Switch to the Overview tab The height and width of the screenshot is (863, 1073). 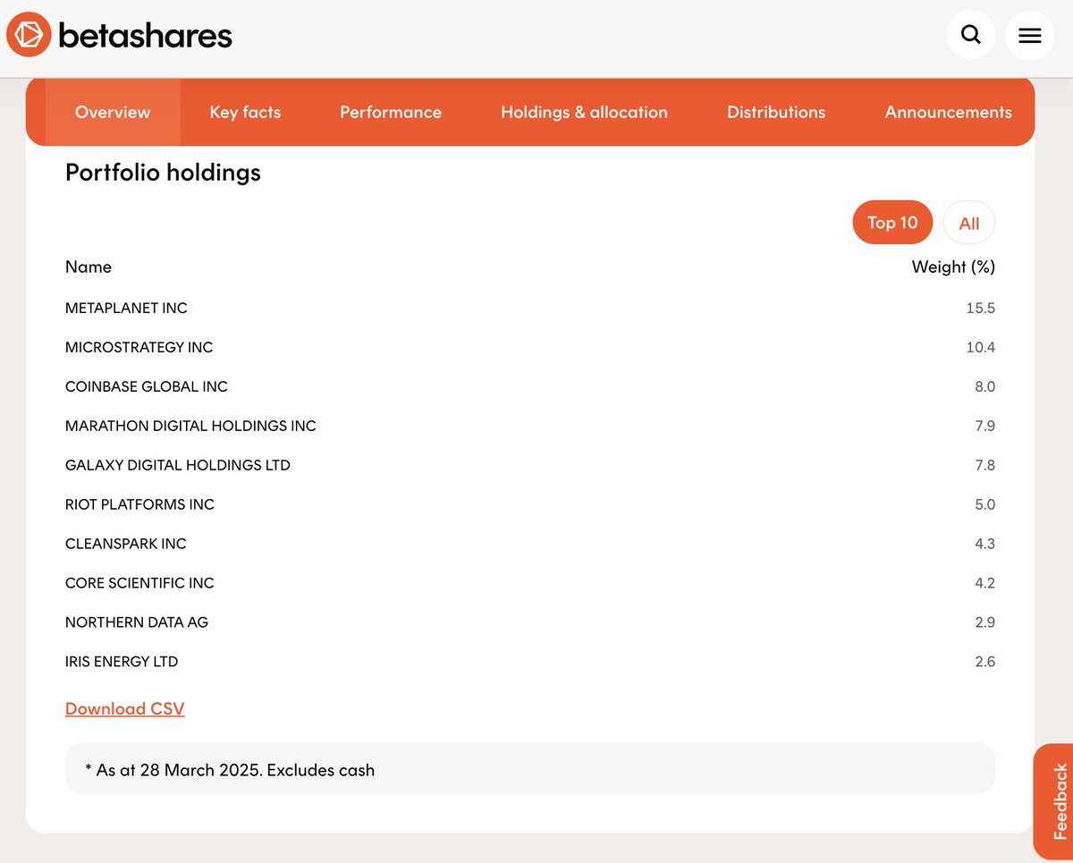pos(113,112)
